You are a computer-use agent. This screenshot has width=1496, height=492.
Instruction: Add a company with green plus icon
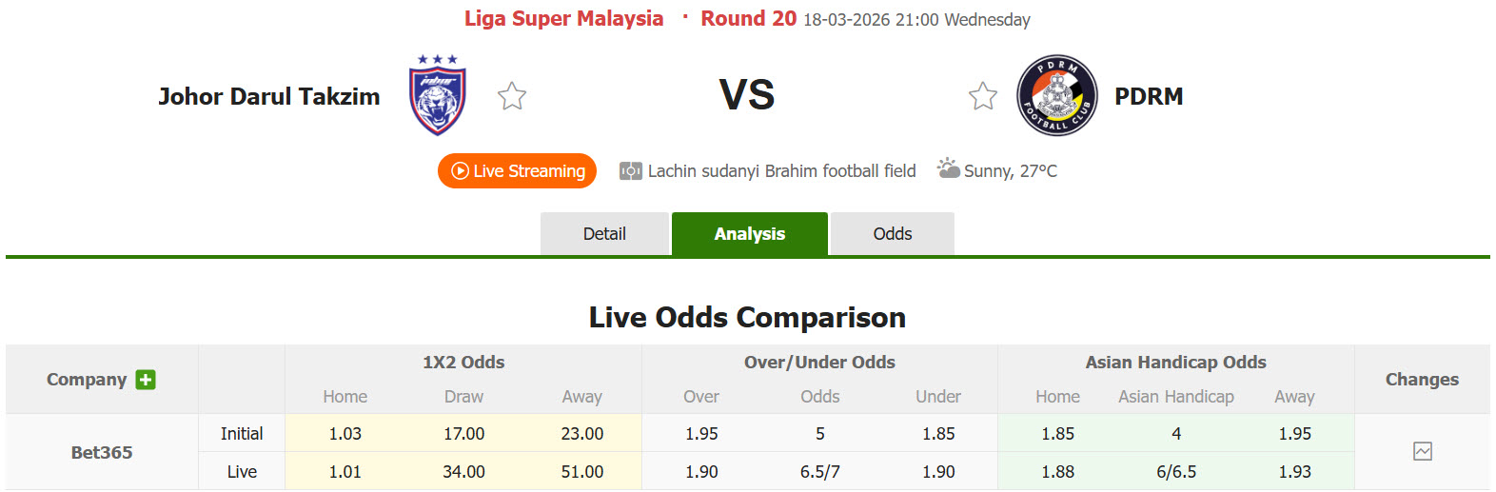pos(146,380)
